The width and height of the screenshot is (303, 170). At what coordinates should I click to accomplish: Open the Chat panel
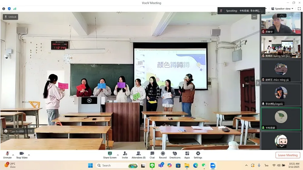[x=152, y=155]
